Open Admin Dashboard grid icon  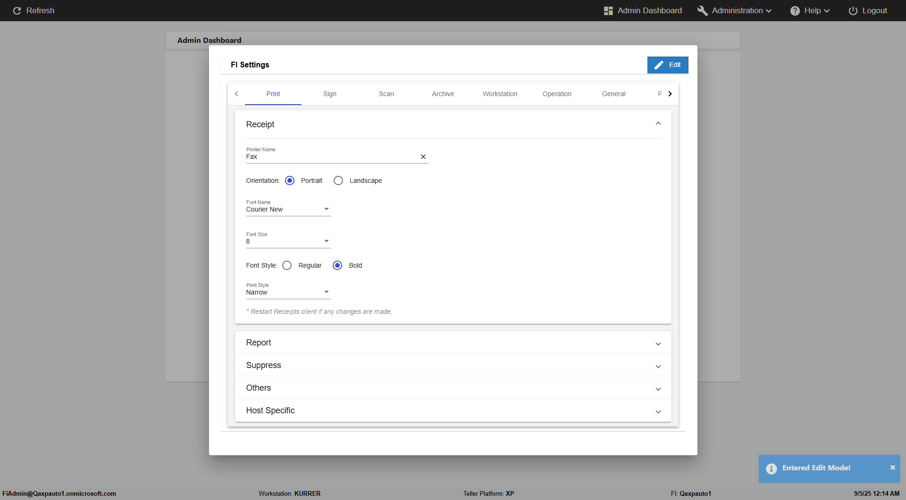coord(608,10)
